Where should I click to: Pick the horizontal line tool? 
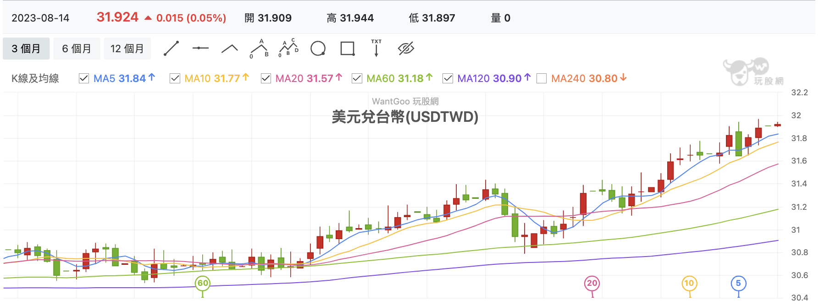point(200,48)
